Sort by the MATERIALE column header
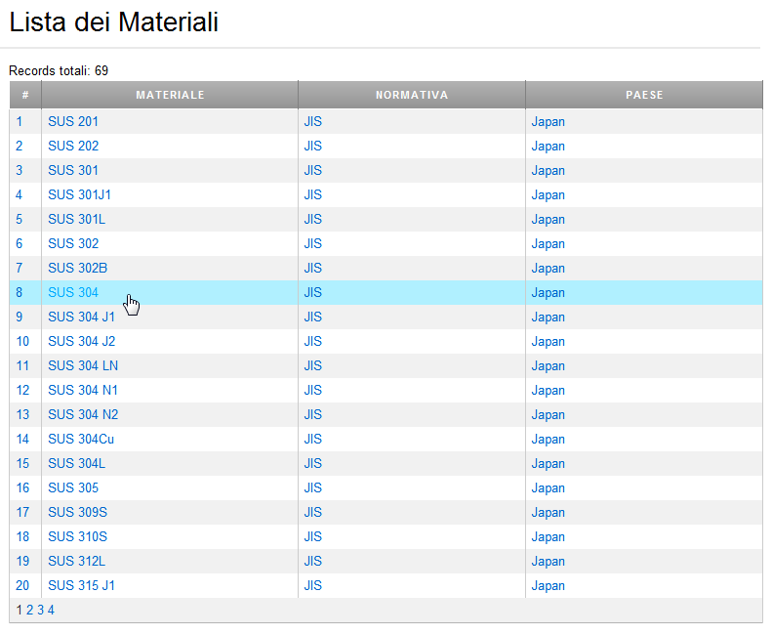The height and width of the screenshot is (635, 772). pos(170,95)
